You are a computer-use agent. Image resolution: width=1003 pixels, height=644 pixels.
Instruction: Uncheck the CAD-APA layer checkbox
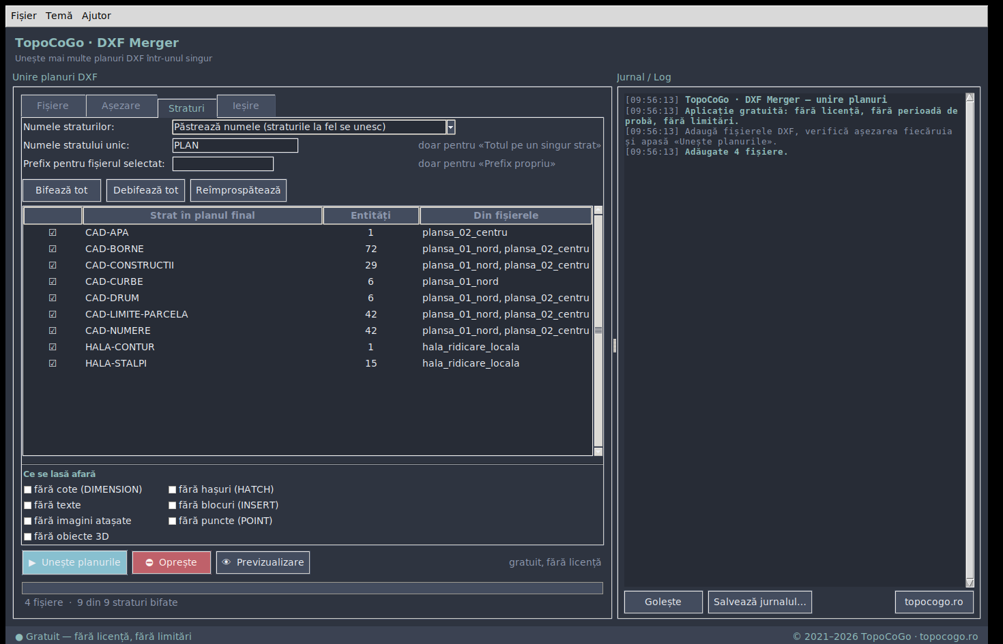53,232
